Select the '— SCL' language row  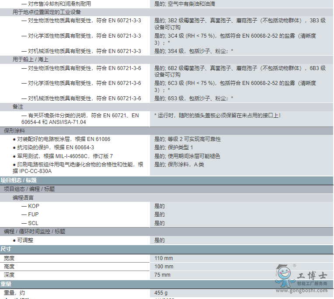click(x=30, y=223)
